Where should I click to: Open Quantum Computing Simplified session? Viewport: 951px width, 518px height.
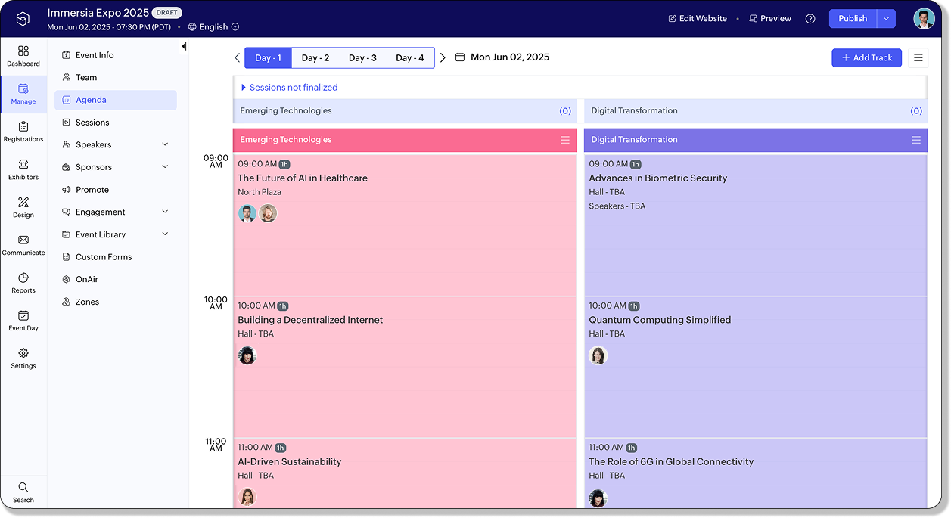[x=660, y=320]
